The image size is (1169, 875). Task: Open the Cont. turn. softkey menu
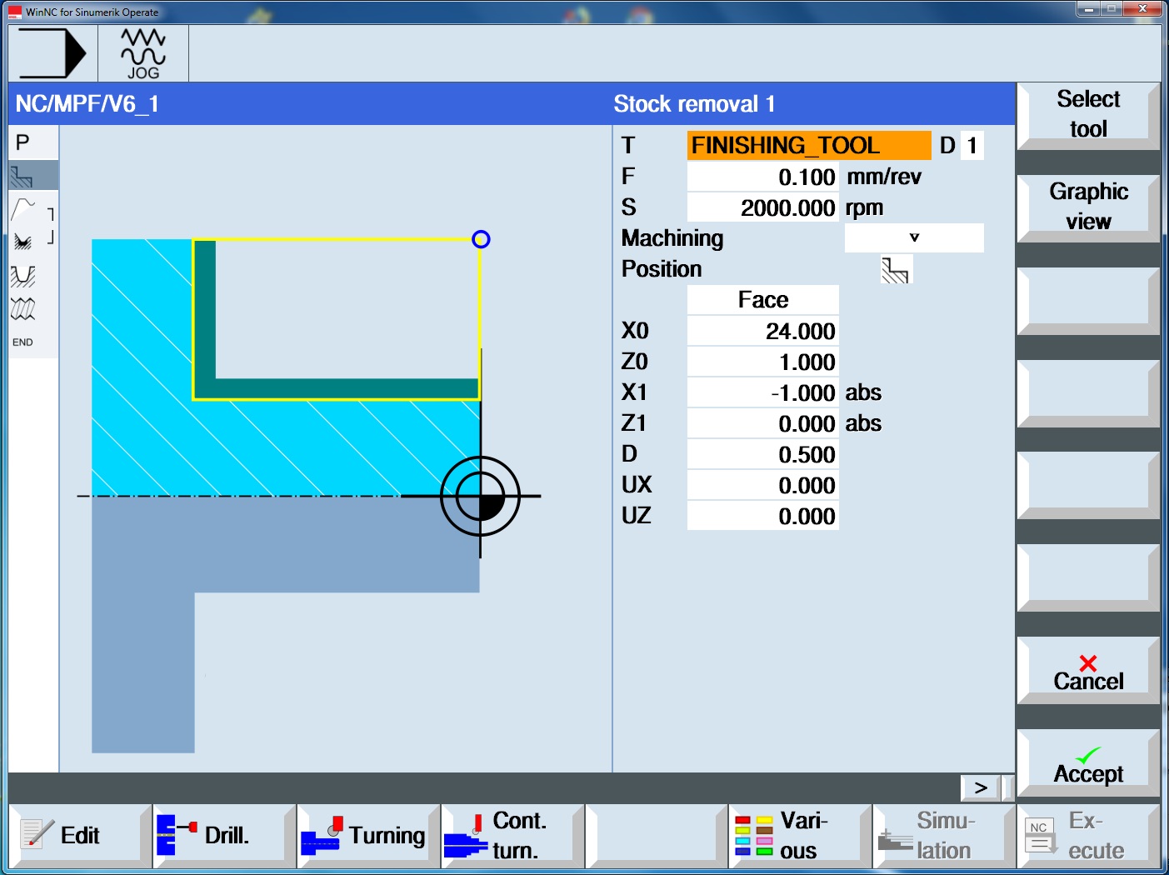[x=512, y=836]
